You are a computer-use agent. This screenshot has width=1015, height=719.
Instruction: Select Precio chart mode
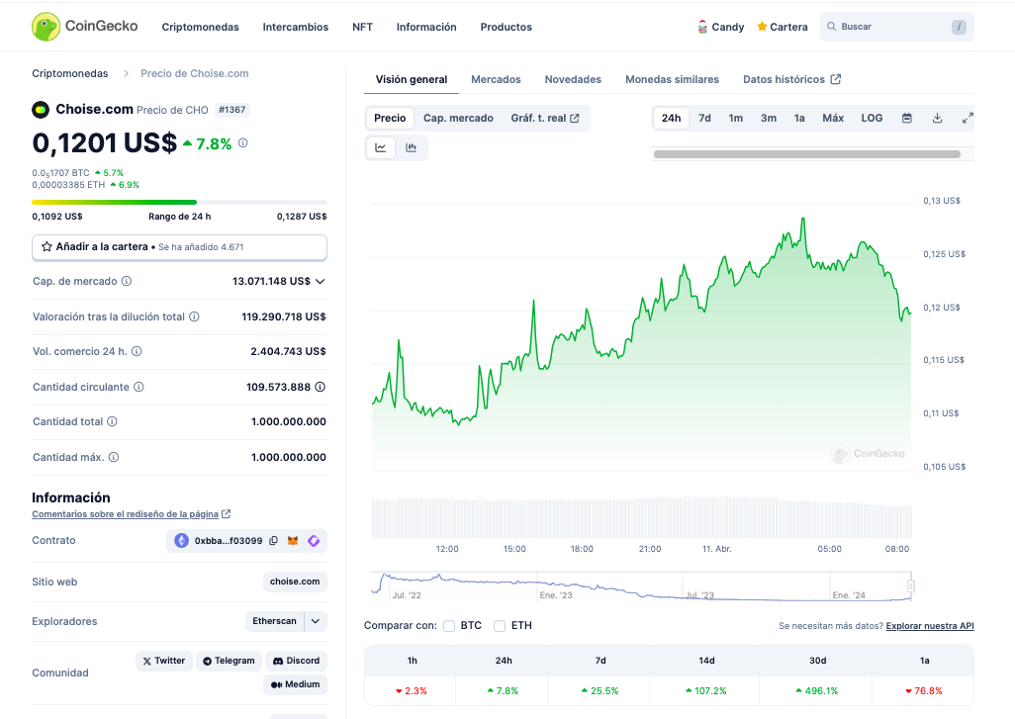click(x=390, y=118)
